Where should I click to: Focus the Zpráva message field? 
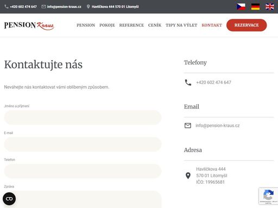coord(83,199)
